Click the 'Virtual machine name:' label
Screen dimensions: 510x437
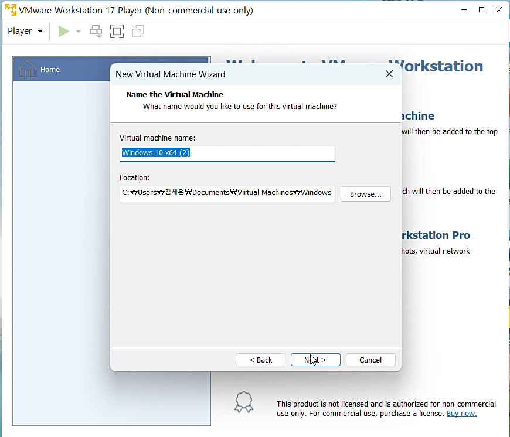(x=158, y=138)
